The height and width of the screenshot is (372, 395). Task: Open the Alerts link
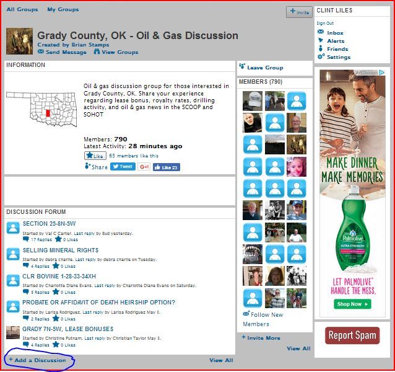336,41
